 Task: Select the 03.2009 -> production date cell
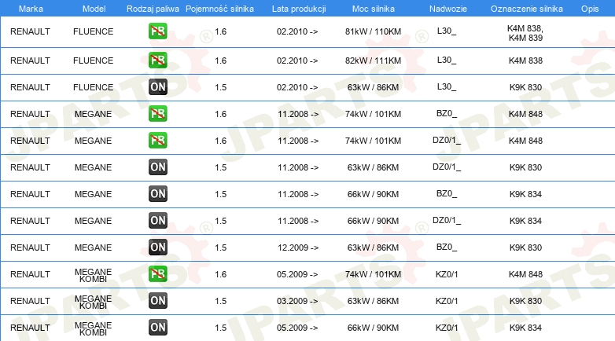pos(297,301)
